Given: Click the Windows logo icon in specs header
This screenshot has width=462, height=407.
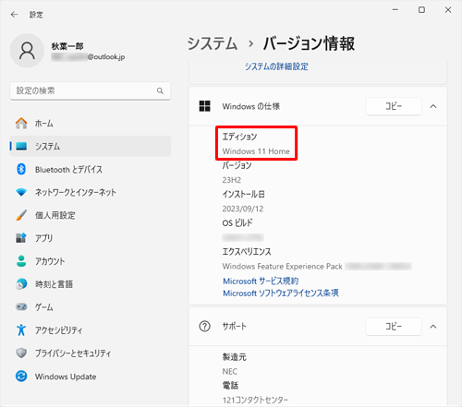Looking at the screenshot, I should pyautogui.click(x=205, y=106).
